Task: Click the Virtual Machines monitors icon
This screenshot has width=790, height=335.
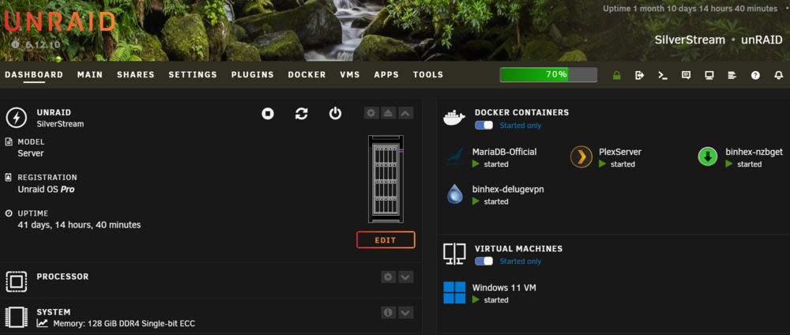Action: 454,254
